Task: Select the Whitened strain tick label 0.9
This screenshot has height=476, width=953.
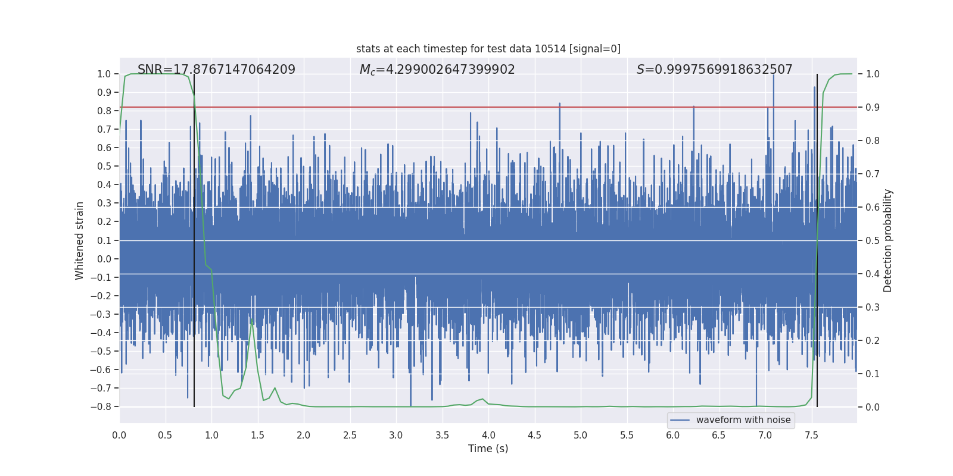Action: coord(104,93)
